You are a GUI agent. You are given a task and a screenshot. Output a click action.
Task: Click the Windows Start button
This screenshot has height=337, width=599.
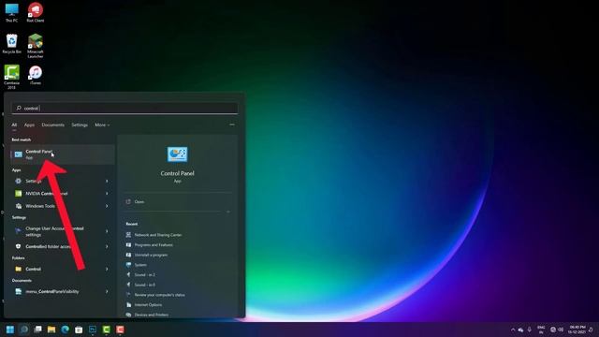[x=10, y=330]
